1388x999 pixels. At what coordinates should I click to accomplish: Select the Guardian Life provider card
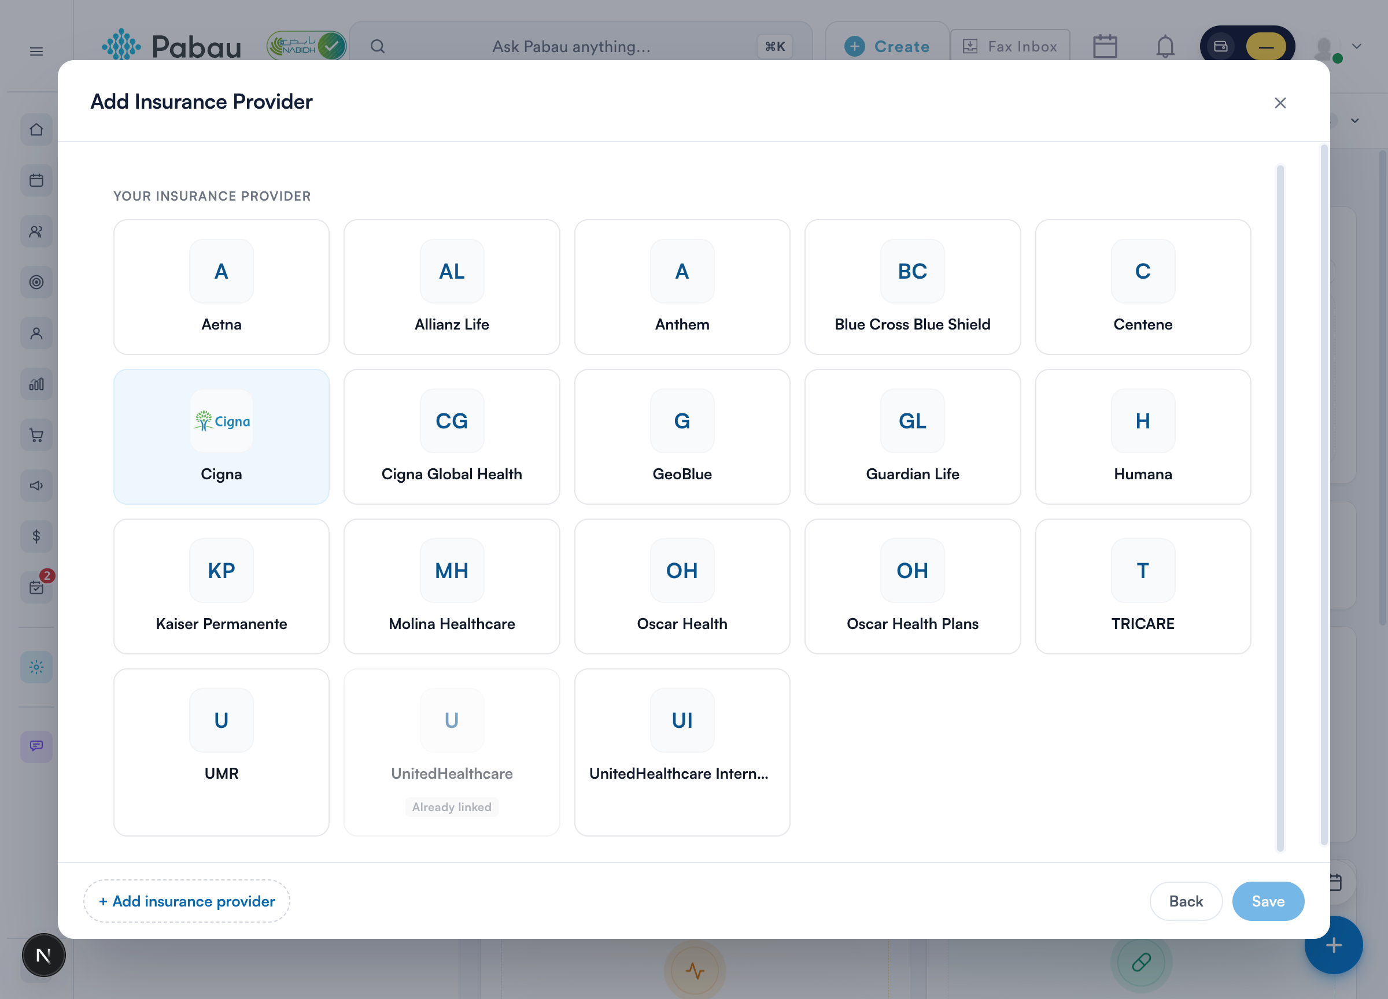click(x=912, y=436)
